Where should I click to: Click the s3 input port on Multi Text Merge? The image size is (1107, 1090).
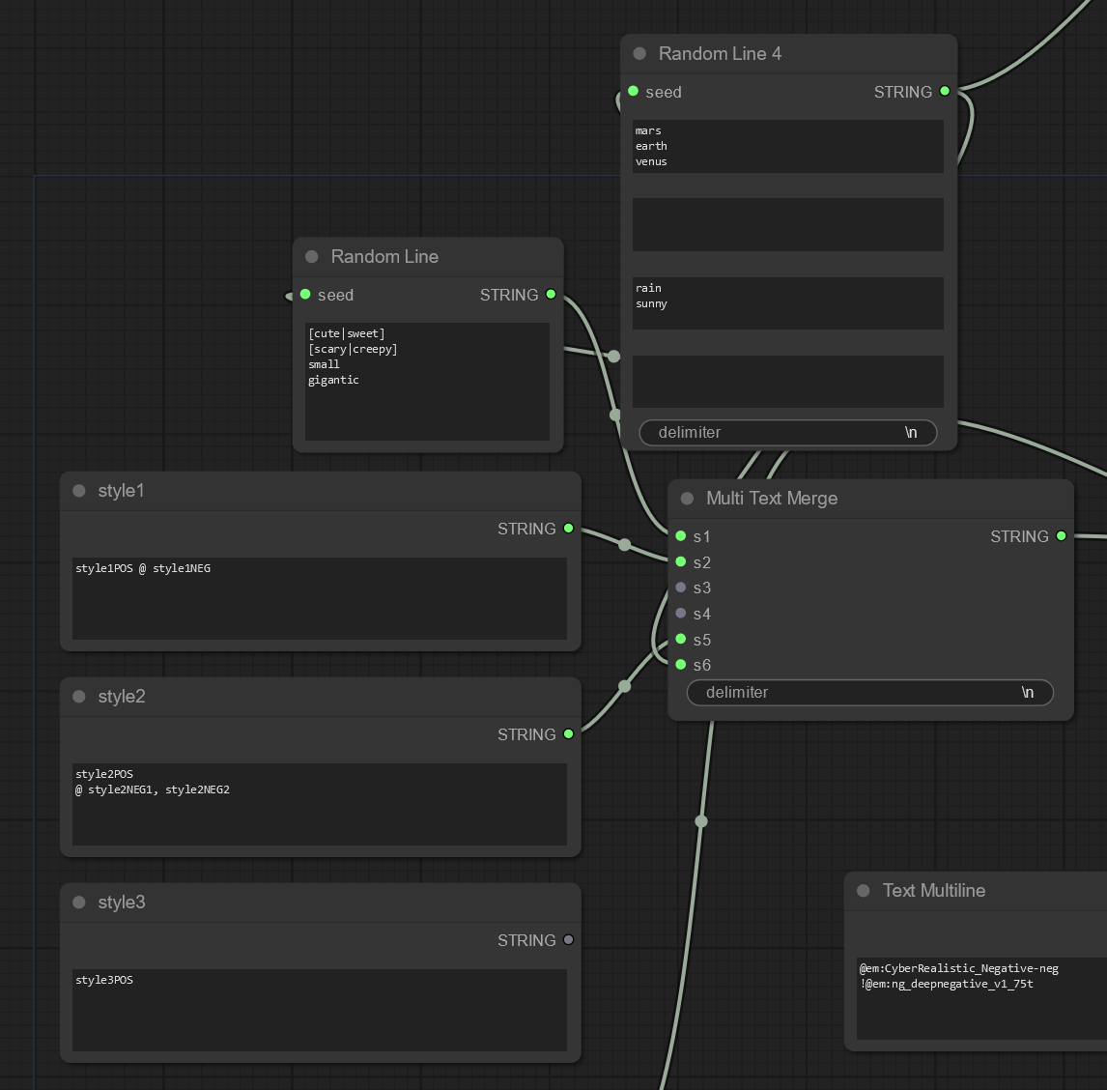pos(681,588)
